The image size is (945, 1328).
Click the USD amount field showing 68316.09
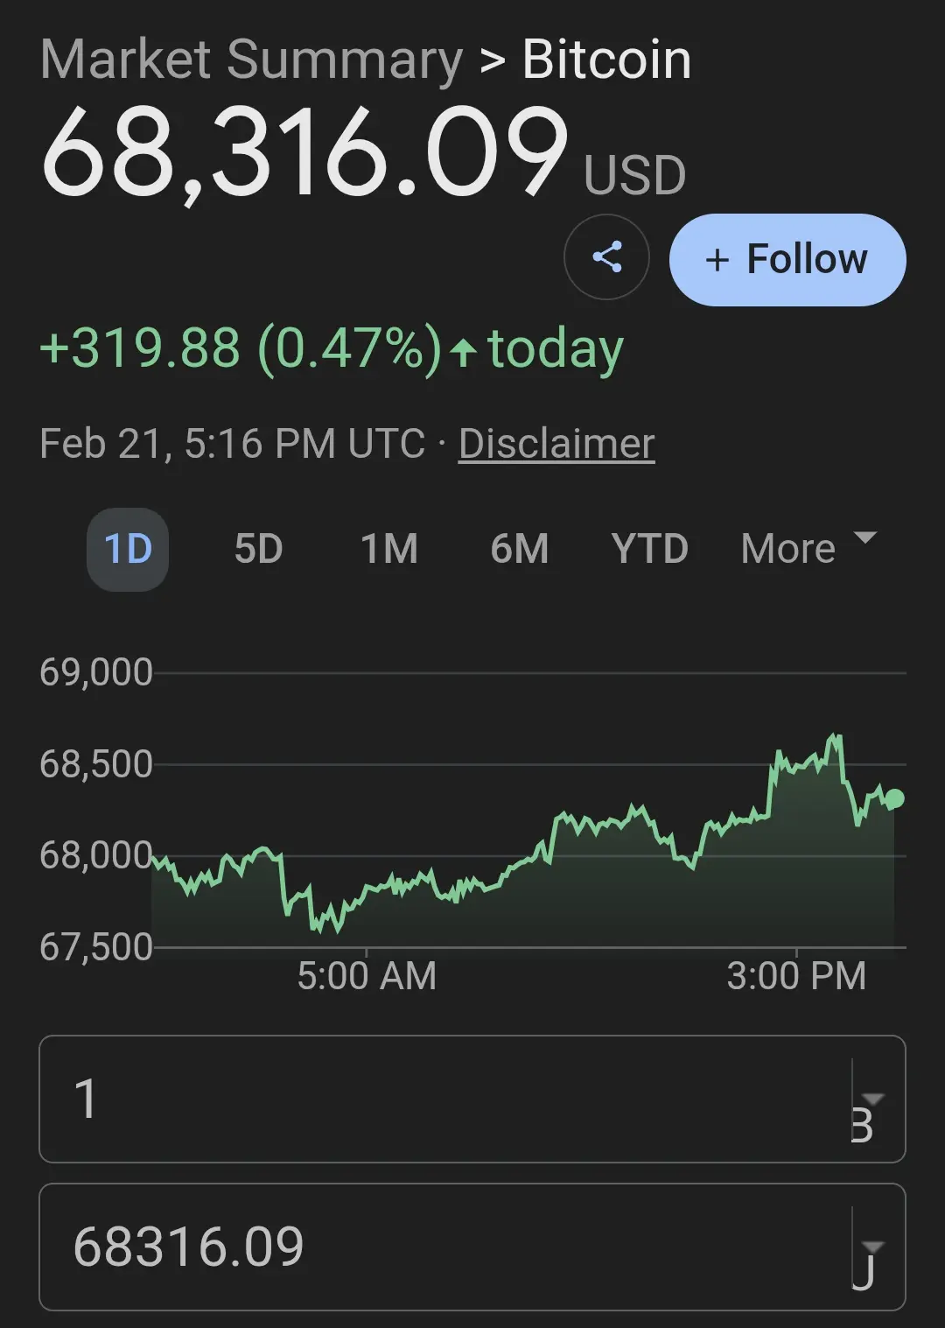(437, 1247)
